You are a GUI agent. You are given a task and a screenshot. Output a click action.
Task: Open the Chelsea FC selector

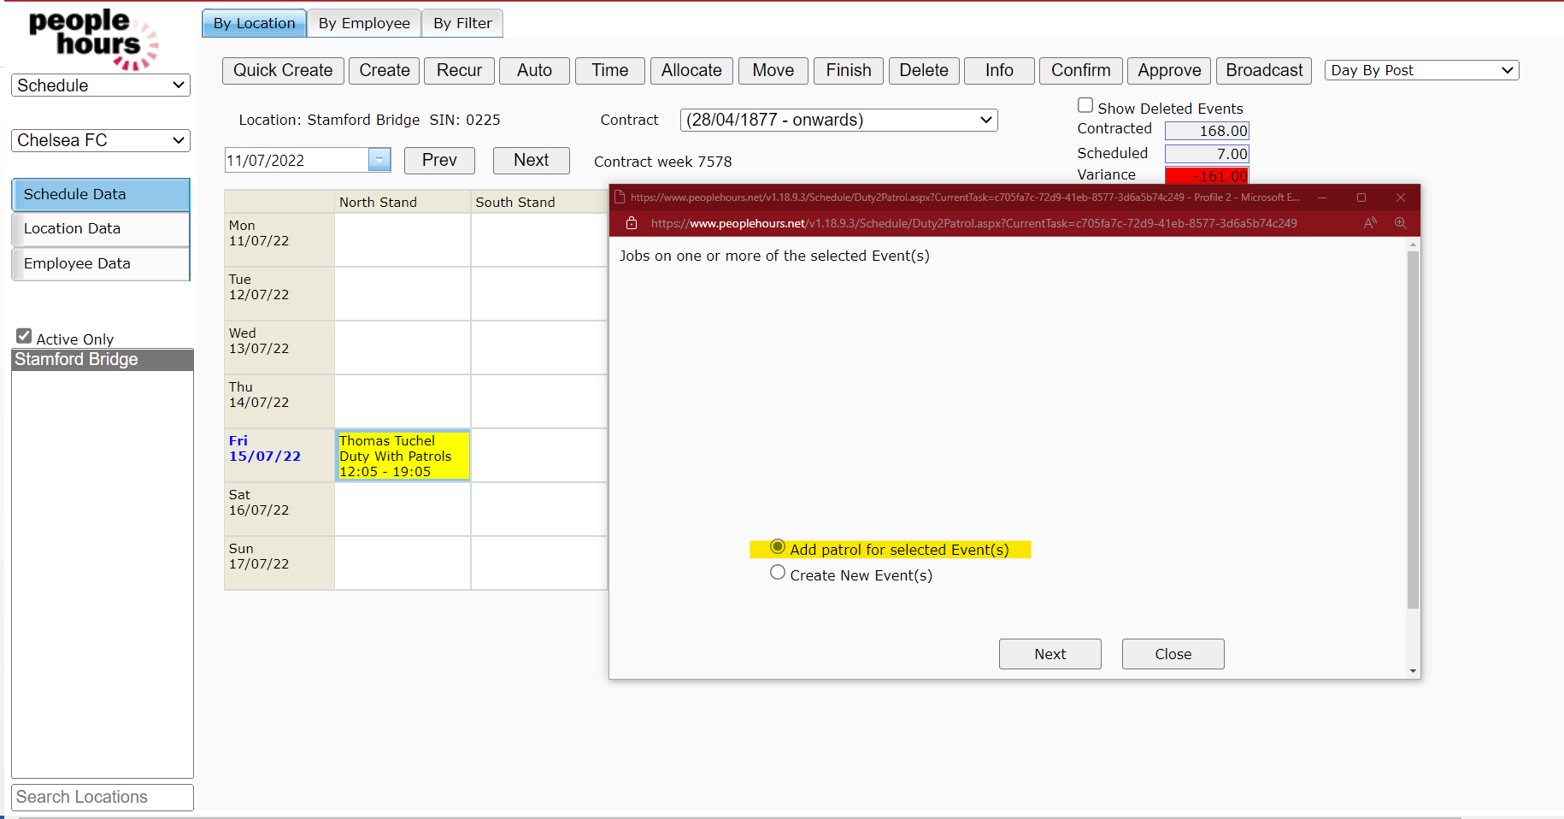(x=100, y=140)
